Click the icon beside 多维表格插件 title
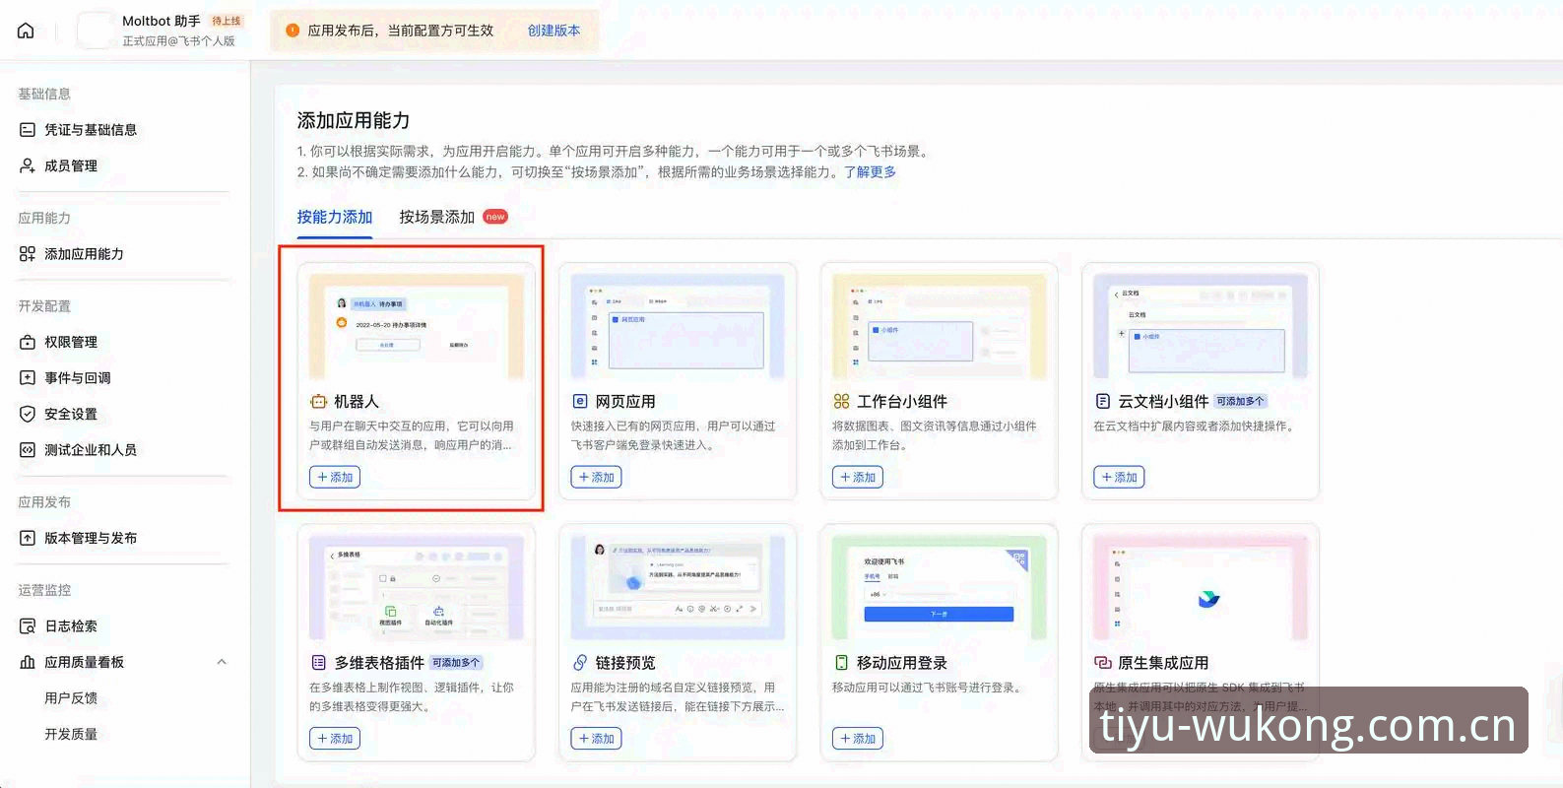 pos(318,663)
